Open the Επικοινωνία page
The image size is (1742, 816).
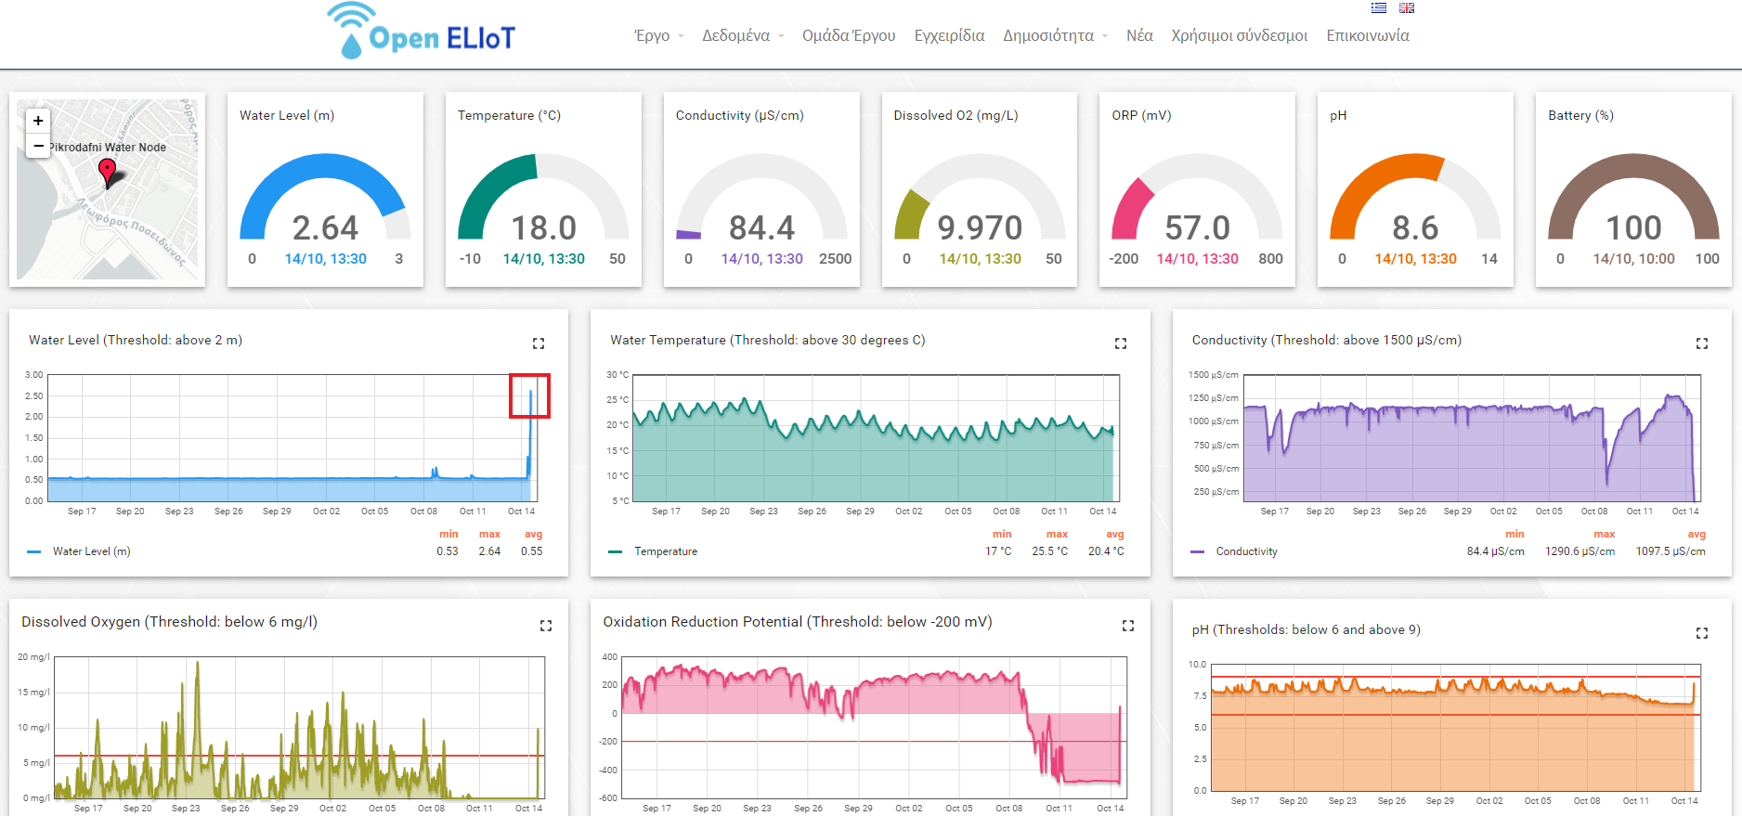(1367, 35)
